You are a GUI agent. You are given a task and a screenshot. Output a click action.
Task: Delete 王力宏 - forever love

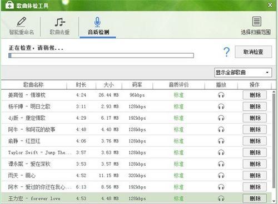point(255,198)
